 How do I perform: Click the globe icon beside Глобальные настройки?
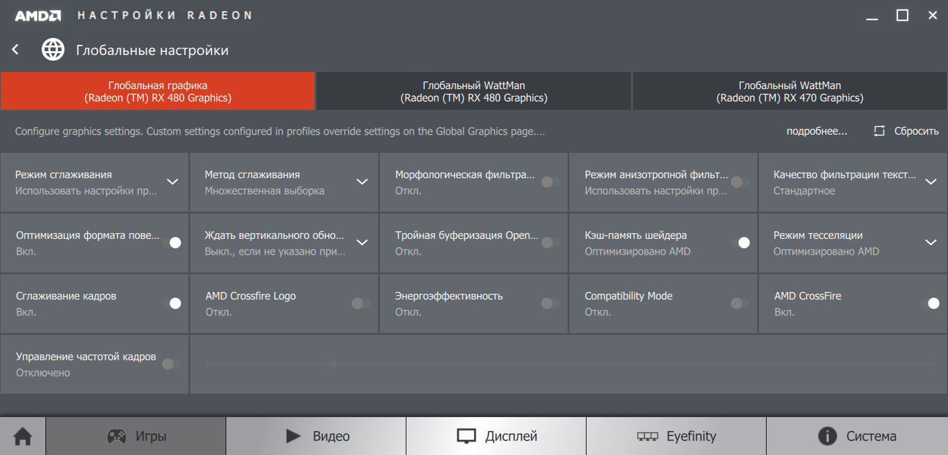pos(53,49)
